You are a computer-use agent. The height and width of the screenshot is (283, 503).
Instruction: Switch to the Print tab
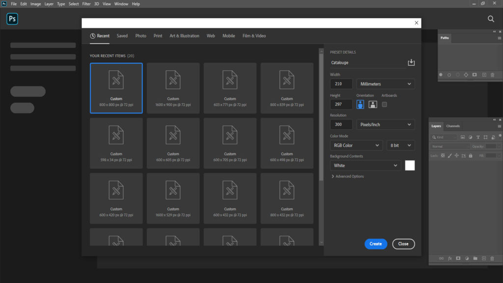click(x=158, y=36)
